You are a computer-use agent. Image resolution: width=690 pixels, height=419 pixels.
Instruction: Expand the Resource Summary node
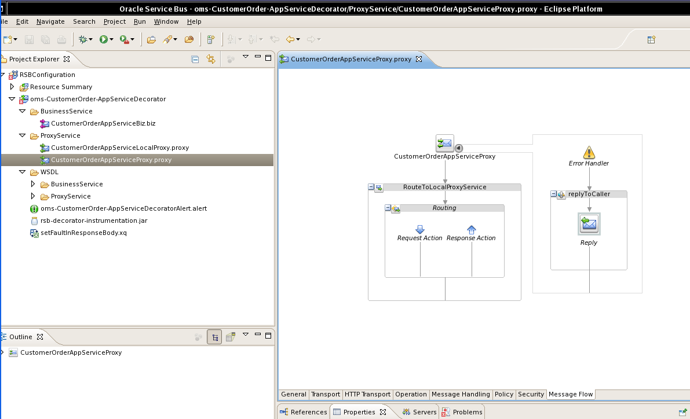coord(12,87)
